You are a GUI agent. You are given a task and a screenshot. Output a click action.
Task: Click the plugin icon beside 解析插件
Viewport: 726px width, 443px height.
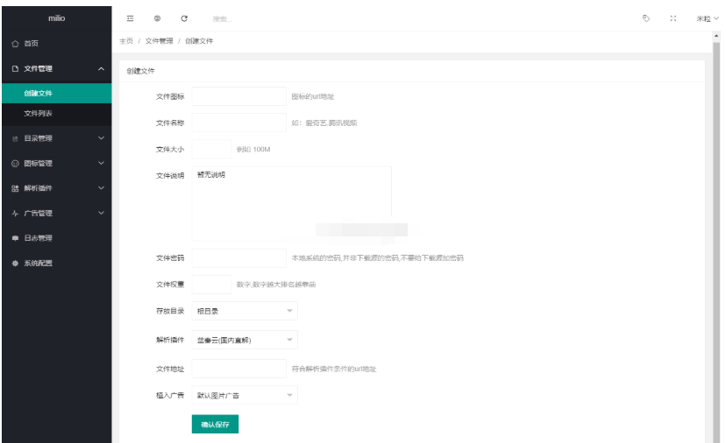[x=15, y=188]
